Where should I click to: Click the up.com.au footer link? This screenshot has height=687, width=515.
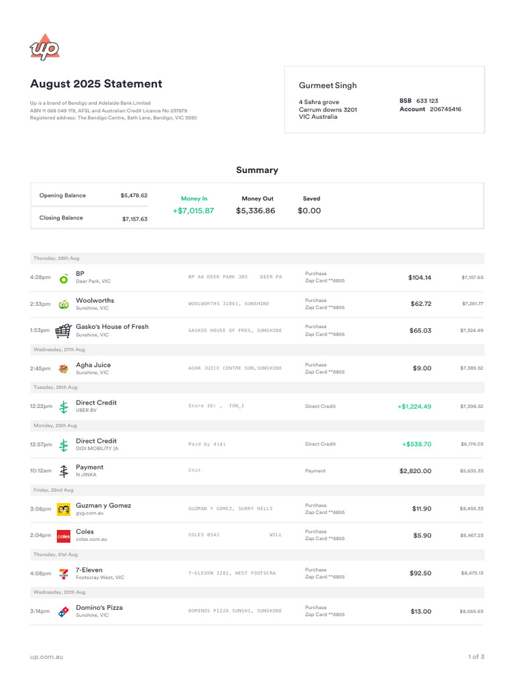click(46, 657)
